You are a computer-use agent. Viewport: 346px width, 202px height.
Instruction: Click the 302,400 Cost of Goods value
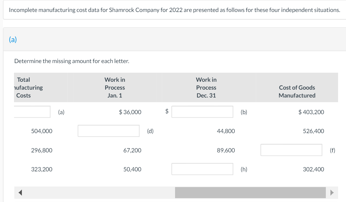tap(313, 169)
